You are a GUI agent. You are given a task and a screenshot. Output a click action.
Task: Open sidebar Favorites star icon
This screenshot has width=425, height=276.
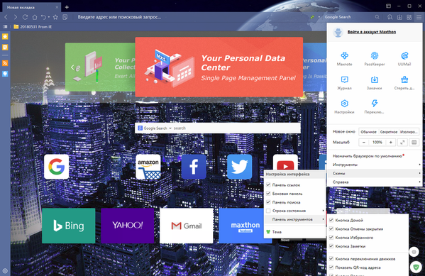click(x=5, y=37)
